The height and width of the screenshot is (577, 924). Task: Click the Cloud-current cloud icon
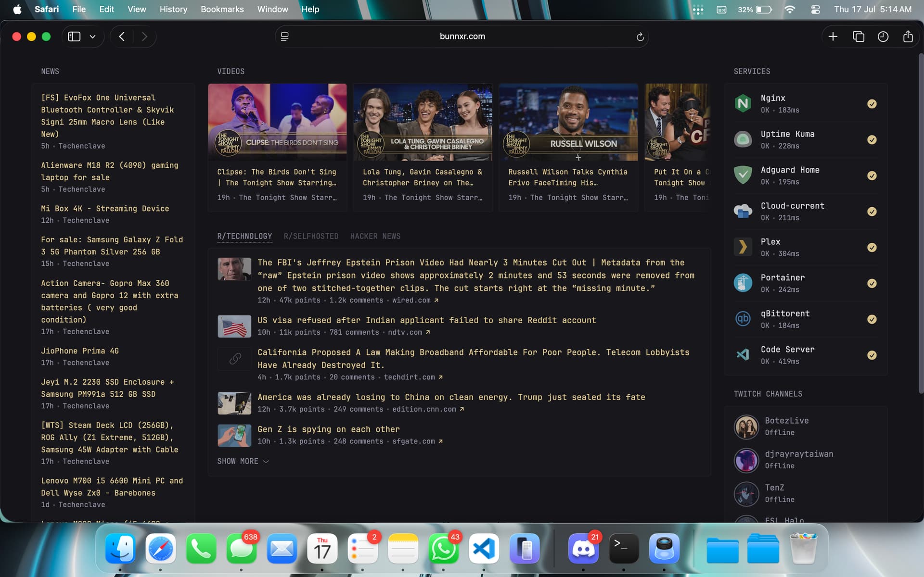(x=743, y=211)
